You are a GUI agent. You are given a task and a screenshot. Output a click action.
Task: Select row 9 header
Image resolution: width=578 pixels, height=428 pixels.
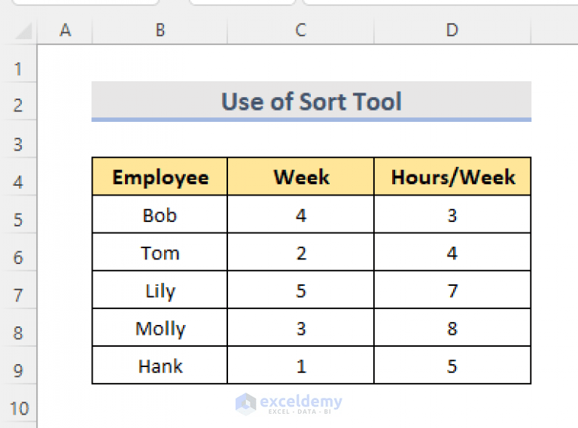point(18,366)
